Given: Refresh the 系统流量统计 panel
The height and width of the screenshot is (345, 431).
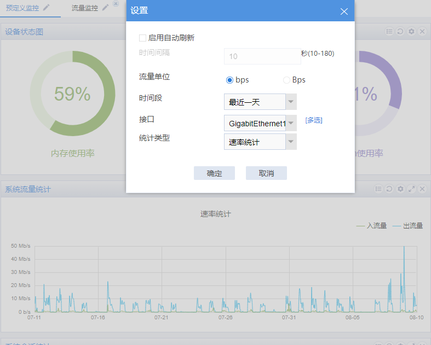Looking at the screenshot, I should (389, 189).
